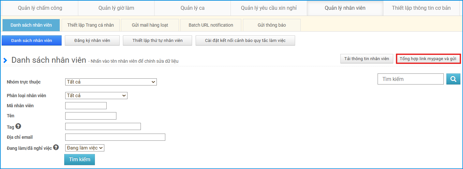
Task: Switch to Thiết lập Trang cá nhân sub-tab
Action: (x=90, y=25)
